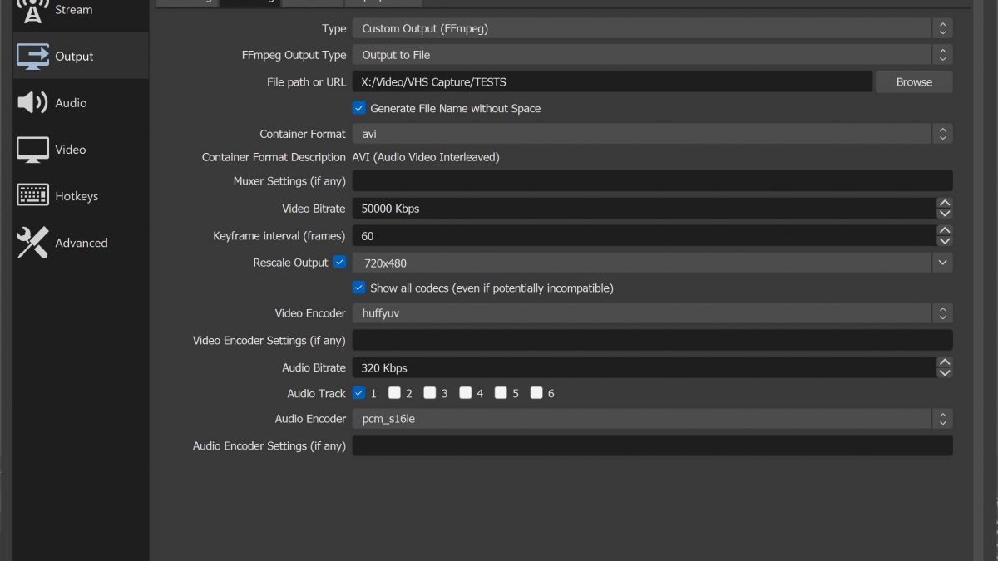Click the Audio speaker icon
The height and width of the screenshot is (561, 998).
[x=33, y=103]
